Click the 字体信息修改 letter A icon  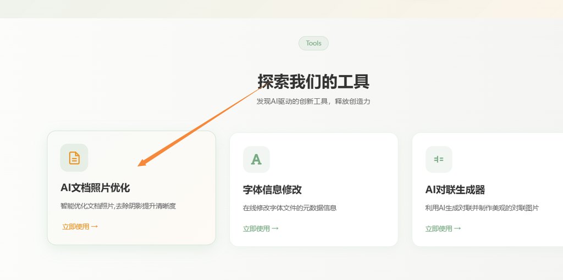coord(256,160)
